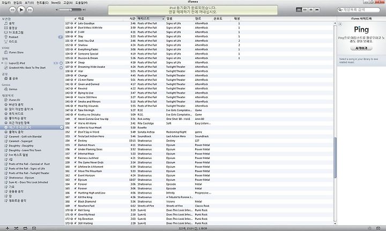Viewport: 386px width, 231px height.
Task: Uncheck the Don't Mess With Me checkbox
Action: 76,28
